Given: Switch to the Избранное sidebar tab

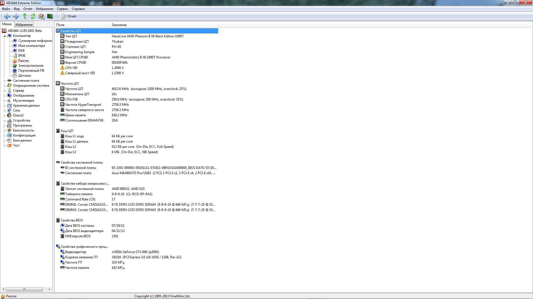Looking at the screenshot, I should (24, 25).
